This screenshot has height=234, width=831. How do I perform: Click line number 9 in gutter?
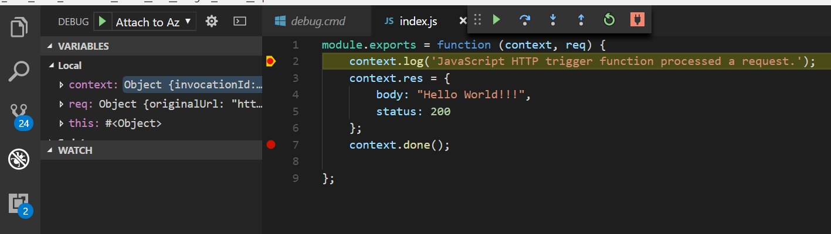coord(295,178)
